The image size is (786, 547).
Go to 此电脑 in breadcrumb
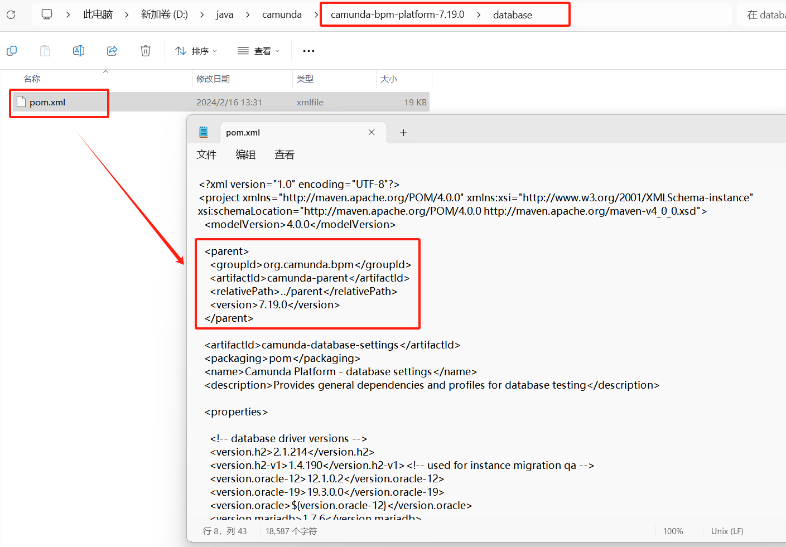point(98,14)
